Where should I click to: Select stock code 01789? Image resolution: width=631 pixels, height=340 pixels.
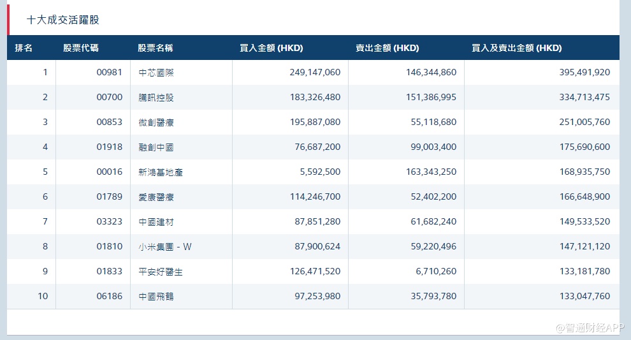(109, 197)
